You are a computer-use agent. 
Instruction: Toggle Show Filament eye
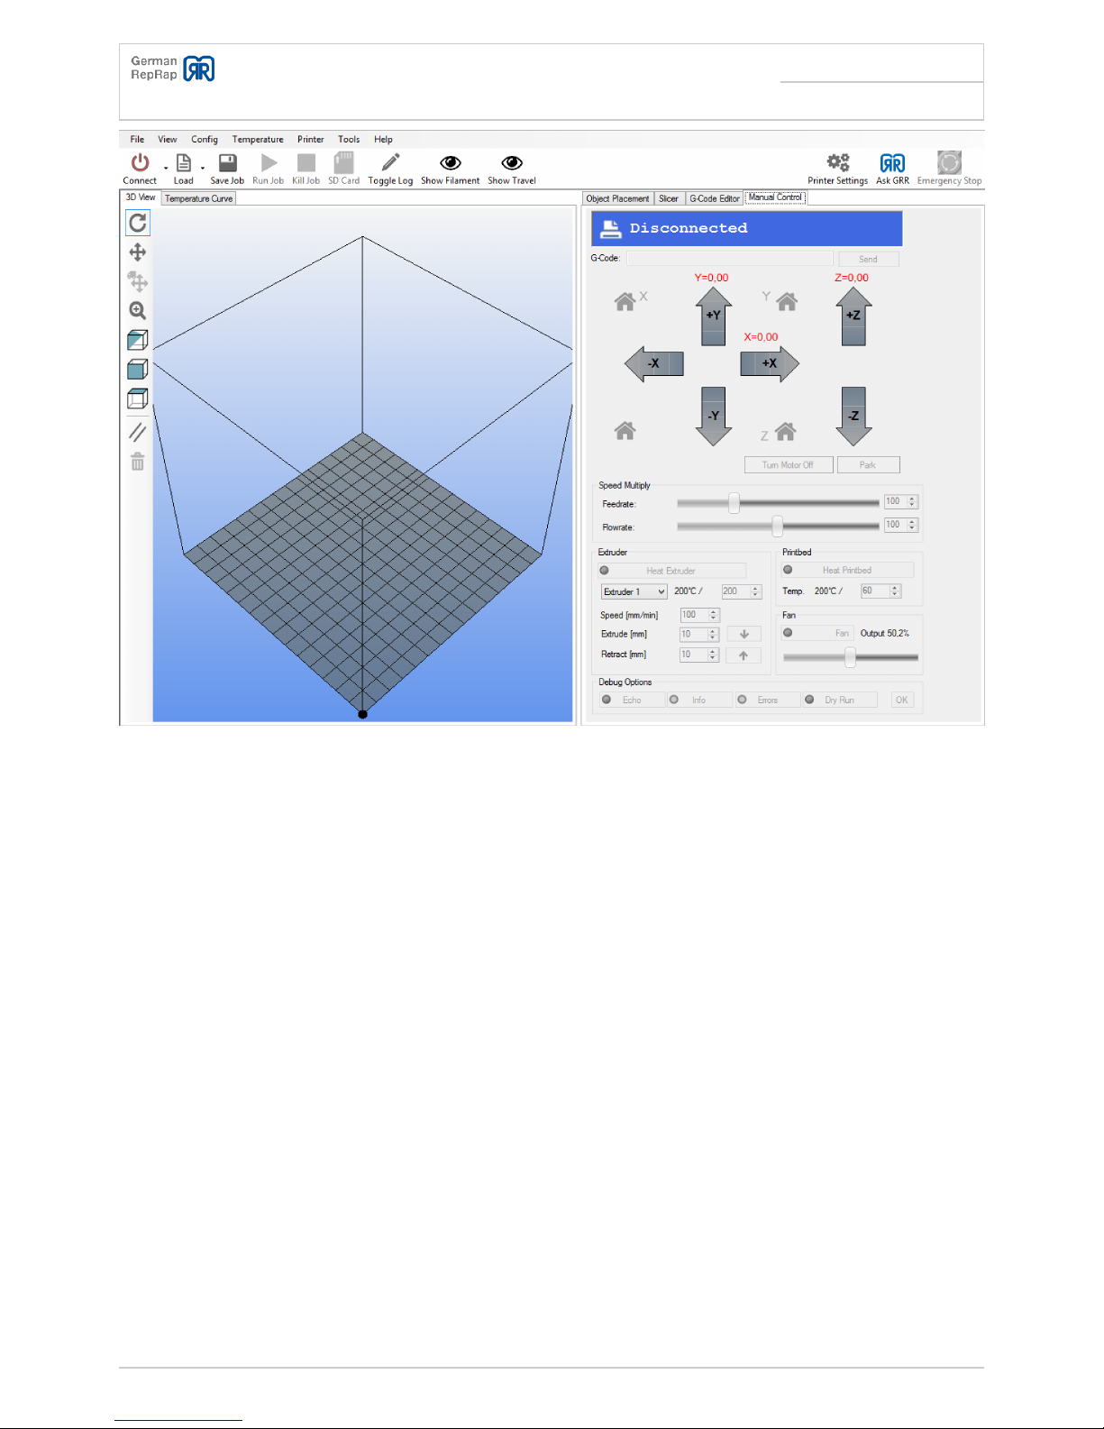coord(451,163)
